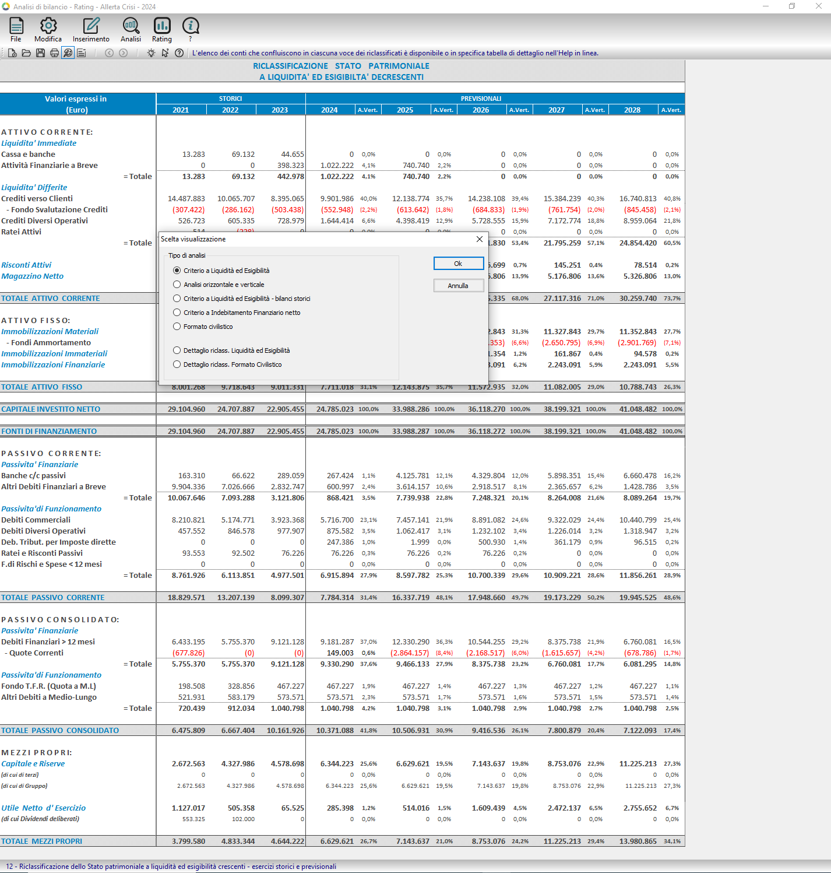
Task: Cancel the dialog with Annulla
Action: pos(458,286)
